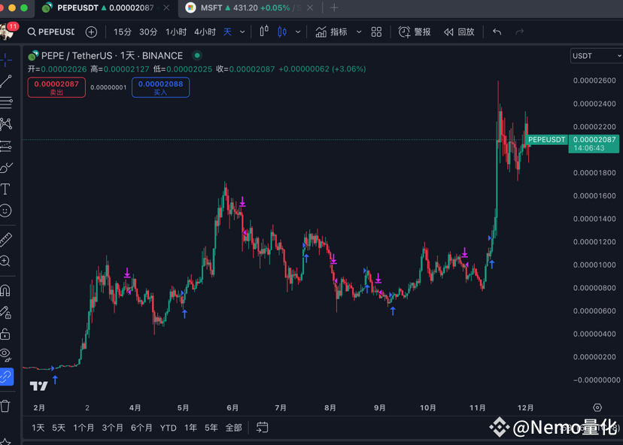Set date range to 3个月
Screen dimensions: 623x445
tap(112, 428)
